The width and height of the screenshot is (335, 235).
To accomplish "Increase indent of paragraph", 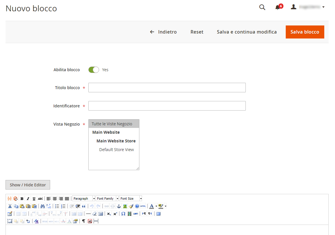I will [78, 206].
